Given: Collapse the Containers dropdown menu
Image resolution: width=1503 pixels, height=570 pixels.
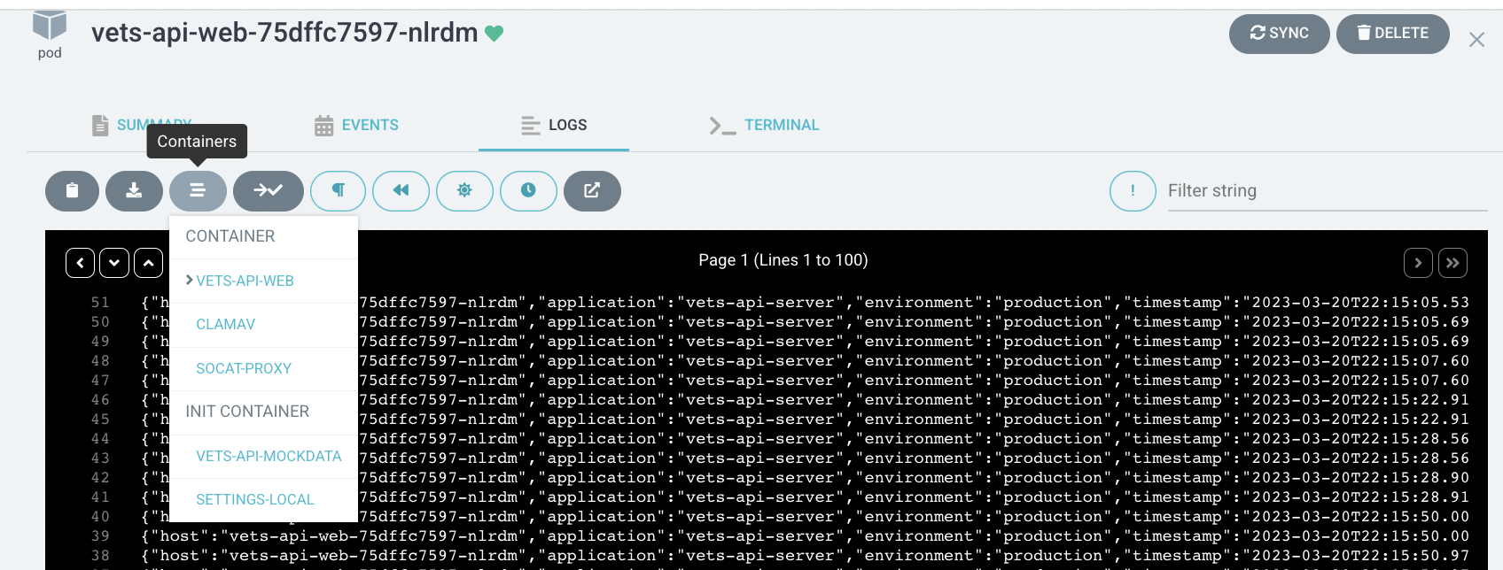Looking at the screenshot, I should [x=198, y=191].
